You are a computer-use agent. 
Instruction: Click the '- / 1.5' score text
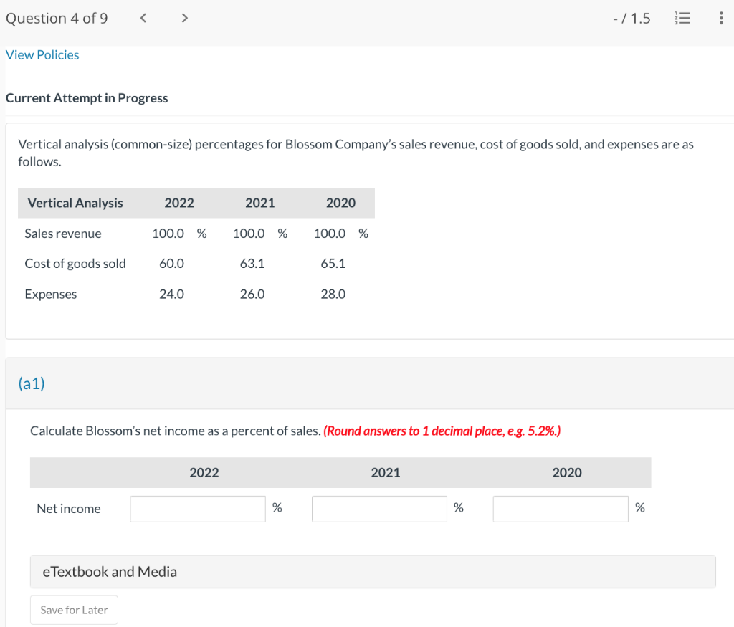631,18
